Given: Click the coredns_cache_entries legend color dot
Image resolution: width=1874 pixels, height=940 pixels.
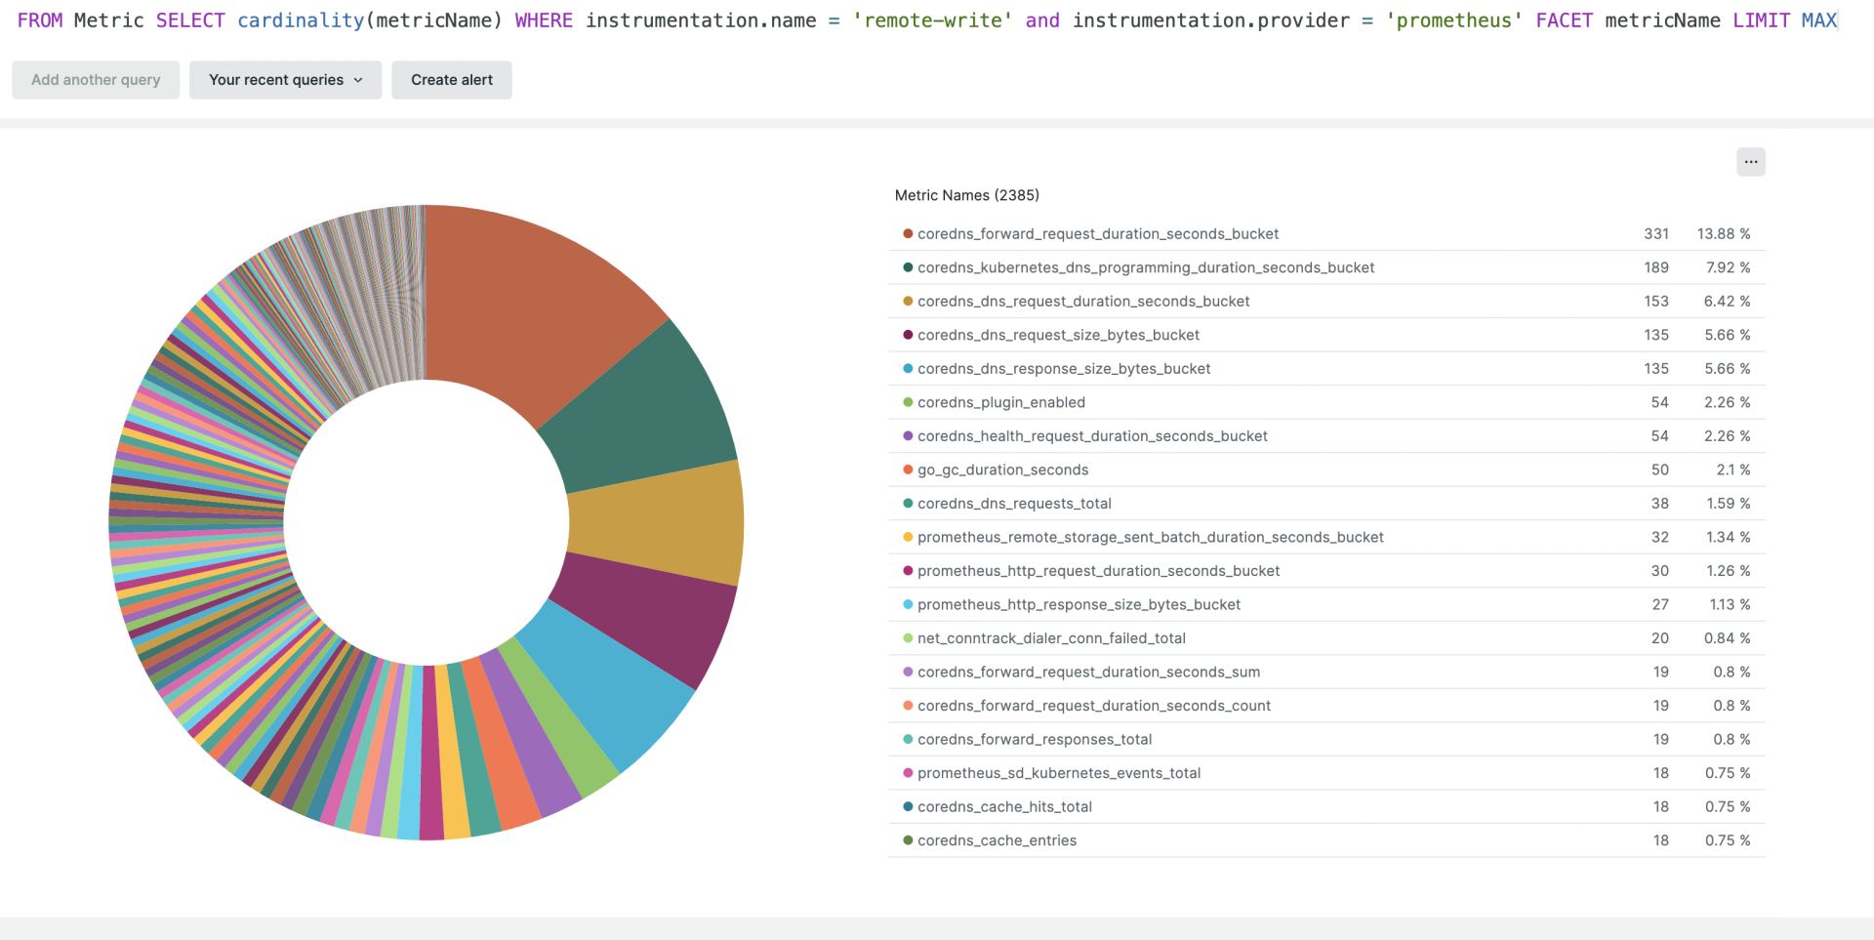Looking at the screenshot, I should point(906,839).
